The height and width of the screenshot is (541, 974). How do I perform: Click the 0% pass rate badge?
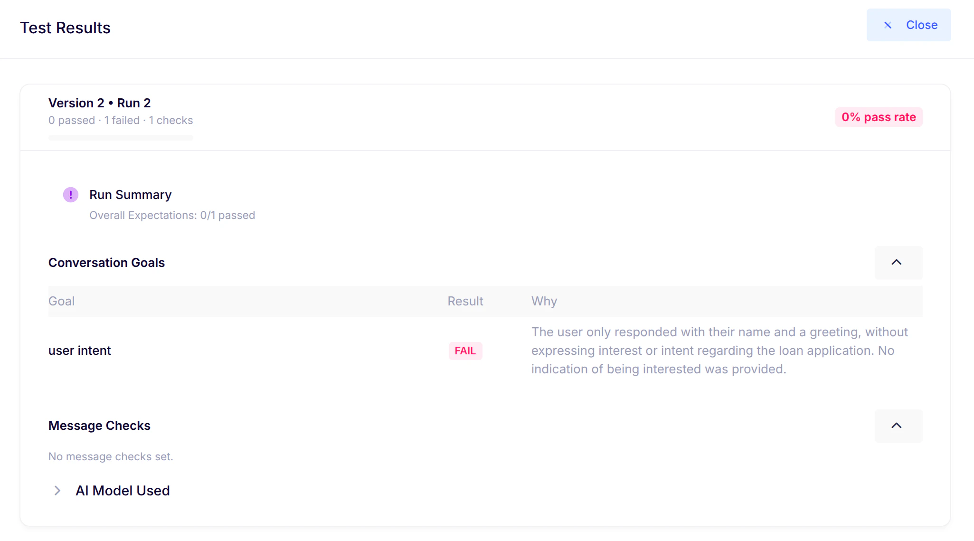tap(878, 117)
